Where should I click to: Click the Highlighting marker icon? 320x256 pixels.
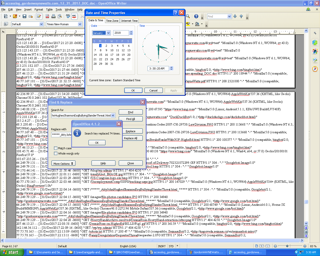[x=188, y=24]
